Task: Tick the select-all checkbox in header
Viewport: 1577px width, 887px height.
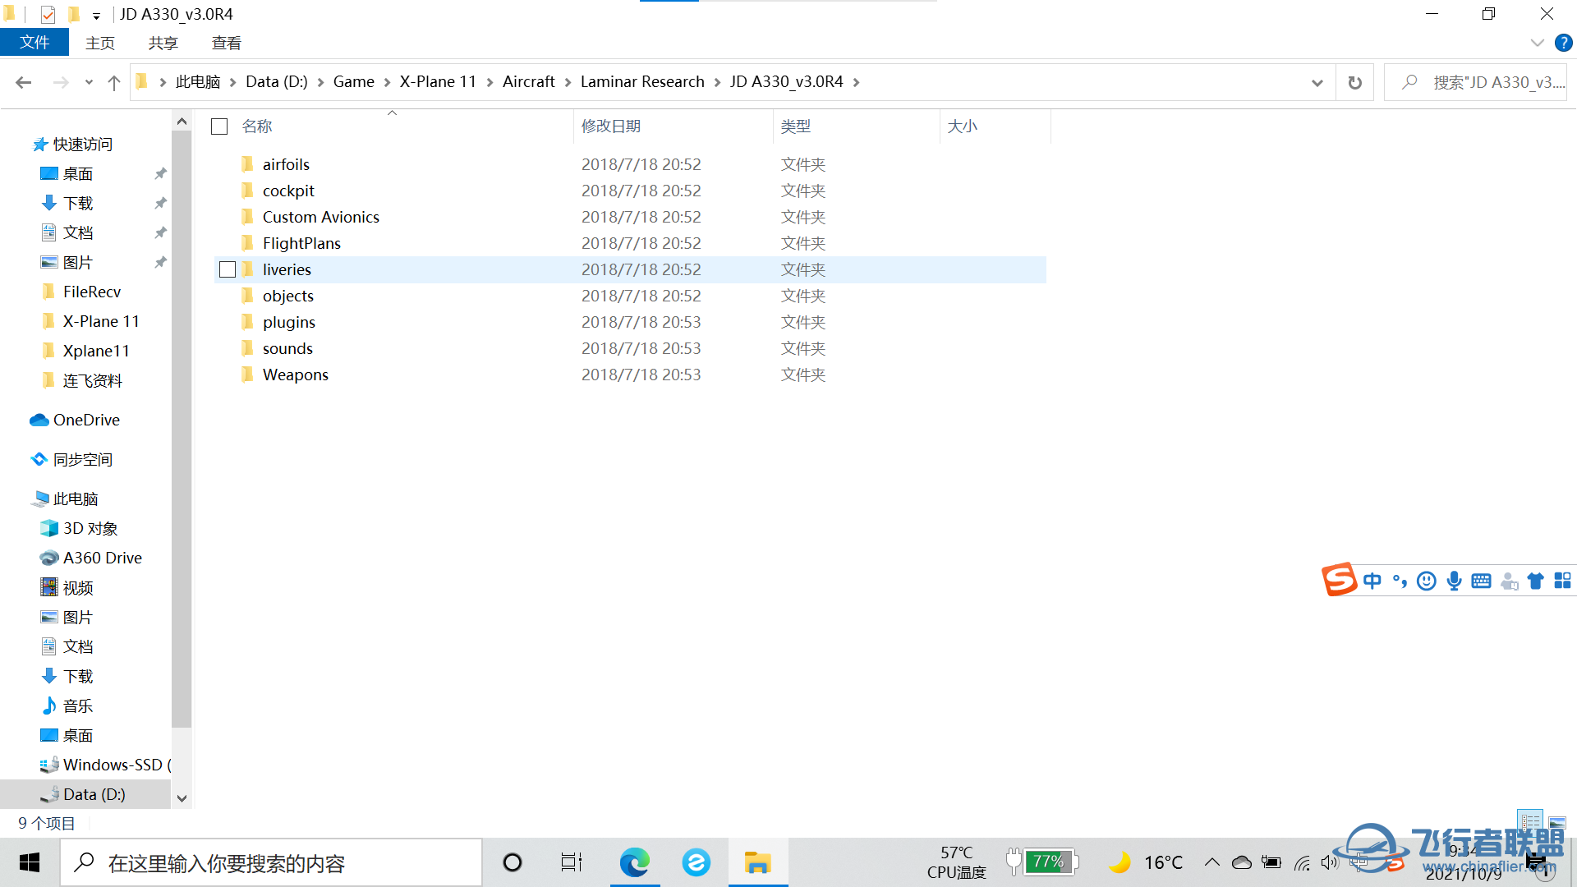Action: point(219,126)
